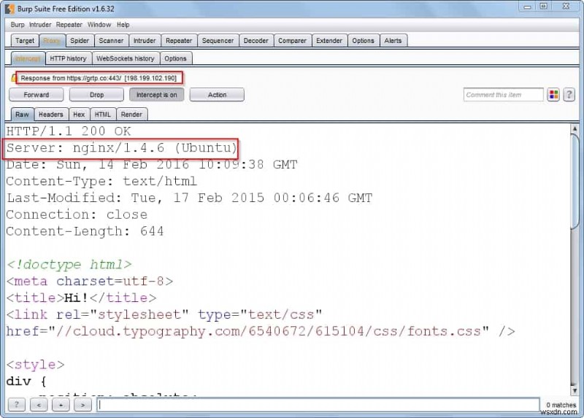Click the highlight color grid icon

point(553,95)
